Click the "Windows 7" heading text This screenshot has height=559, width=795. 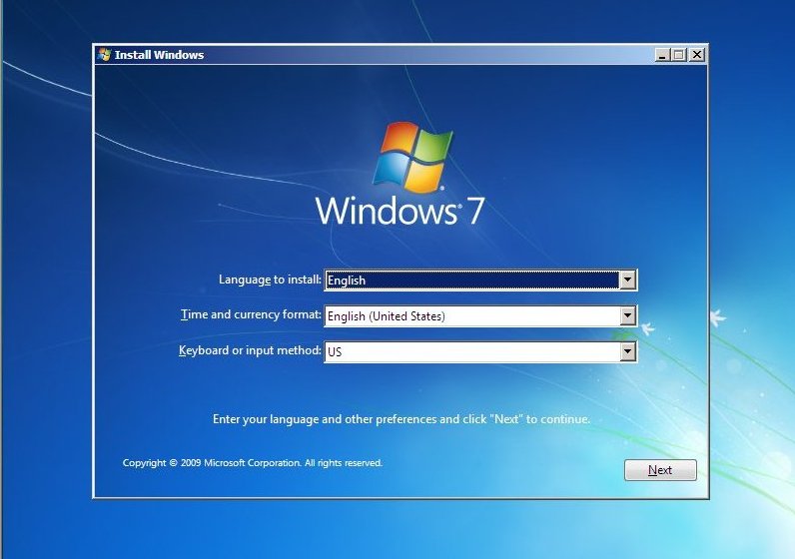400,212
